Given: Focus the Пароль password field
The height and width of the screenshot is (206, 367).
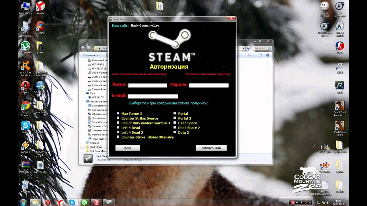Looking at the screenshot, I should pyautogui.click(x=209, y=85).
